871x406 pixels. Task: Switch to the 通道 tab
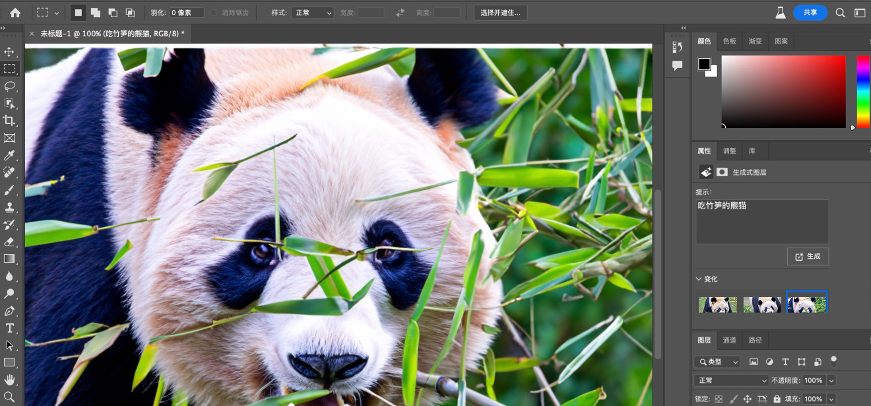(x=729, y=340)
